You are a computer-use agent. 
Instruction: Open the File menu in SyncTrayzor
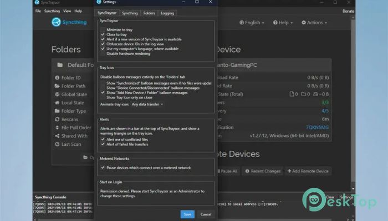click(x=38, y=11)
